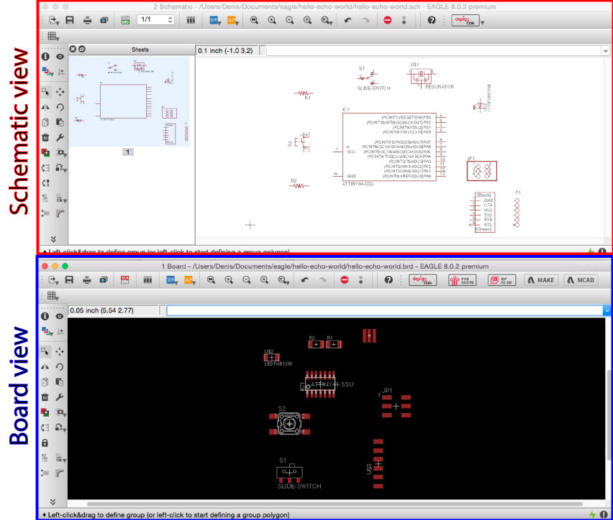Expand more tools chevron in Schematic sidebar
The height and width of the screenshot is (520, 613).
[53, 239]
